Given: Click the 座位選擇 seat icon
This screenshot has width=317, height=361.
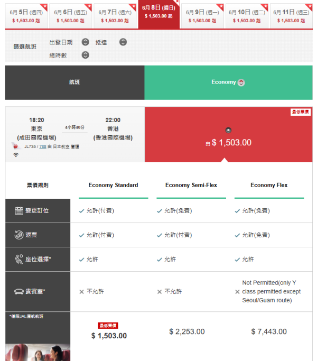Looking at the screenshot, I should (19, 259).
